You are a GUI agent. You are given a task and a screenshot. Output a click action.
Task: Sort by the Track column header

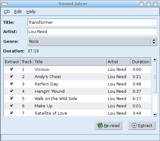point(27,62)
